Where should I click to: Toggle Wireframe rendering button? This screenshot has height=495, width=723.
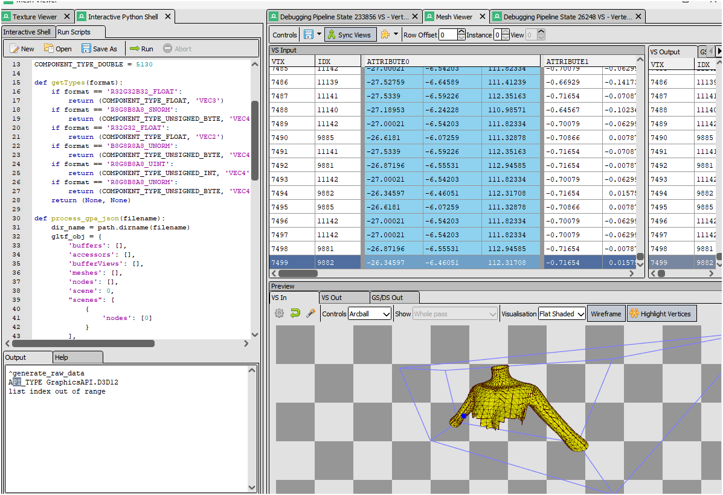point(606,314)
